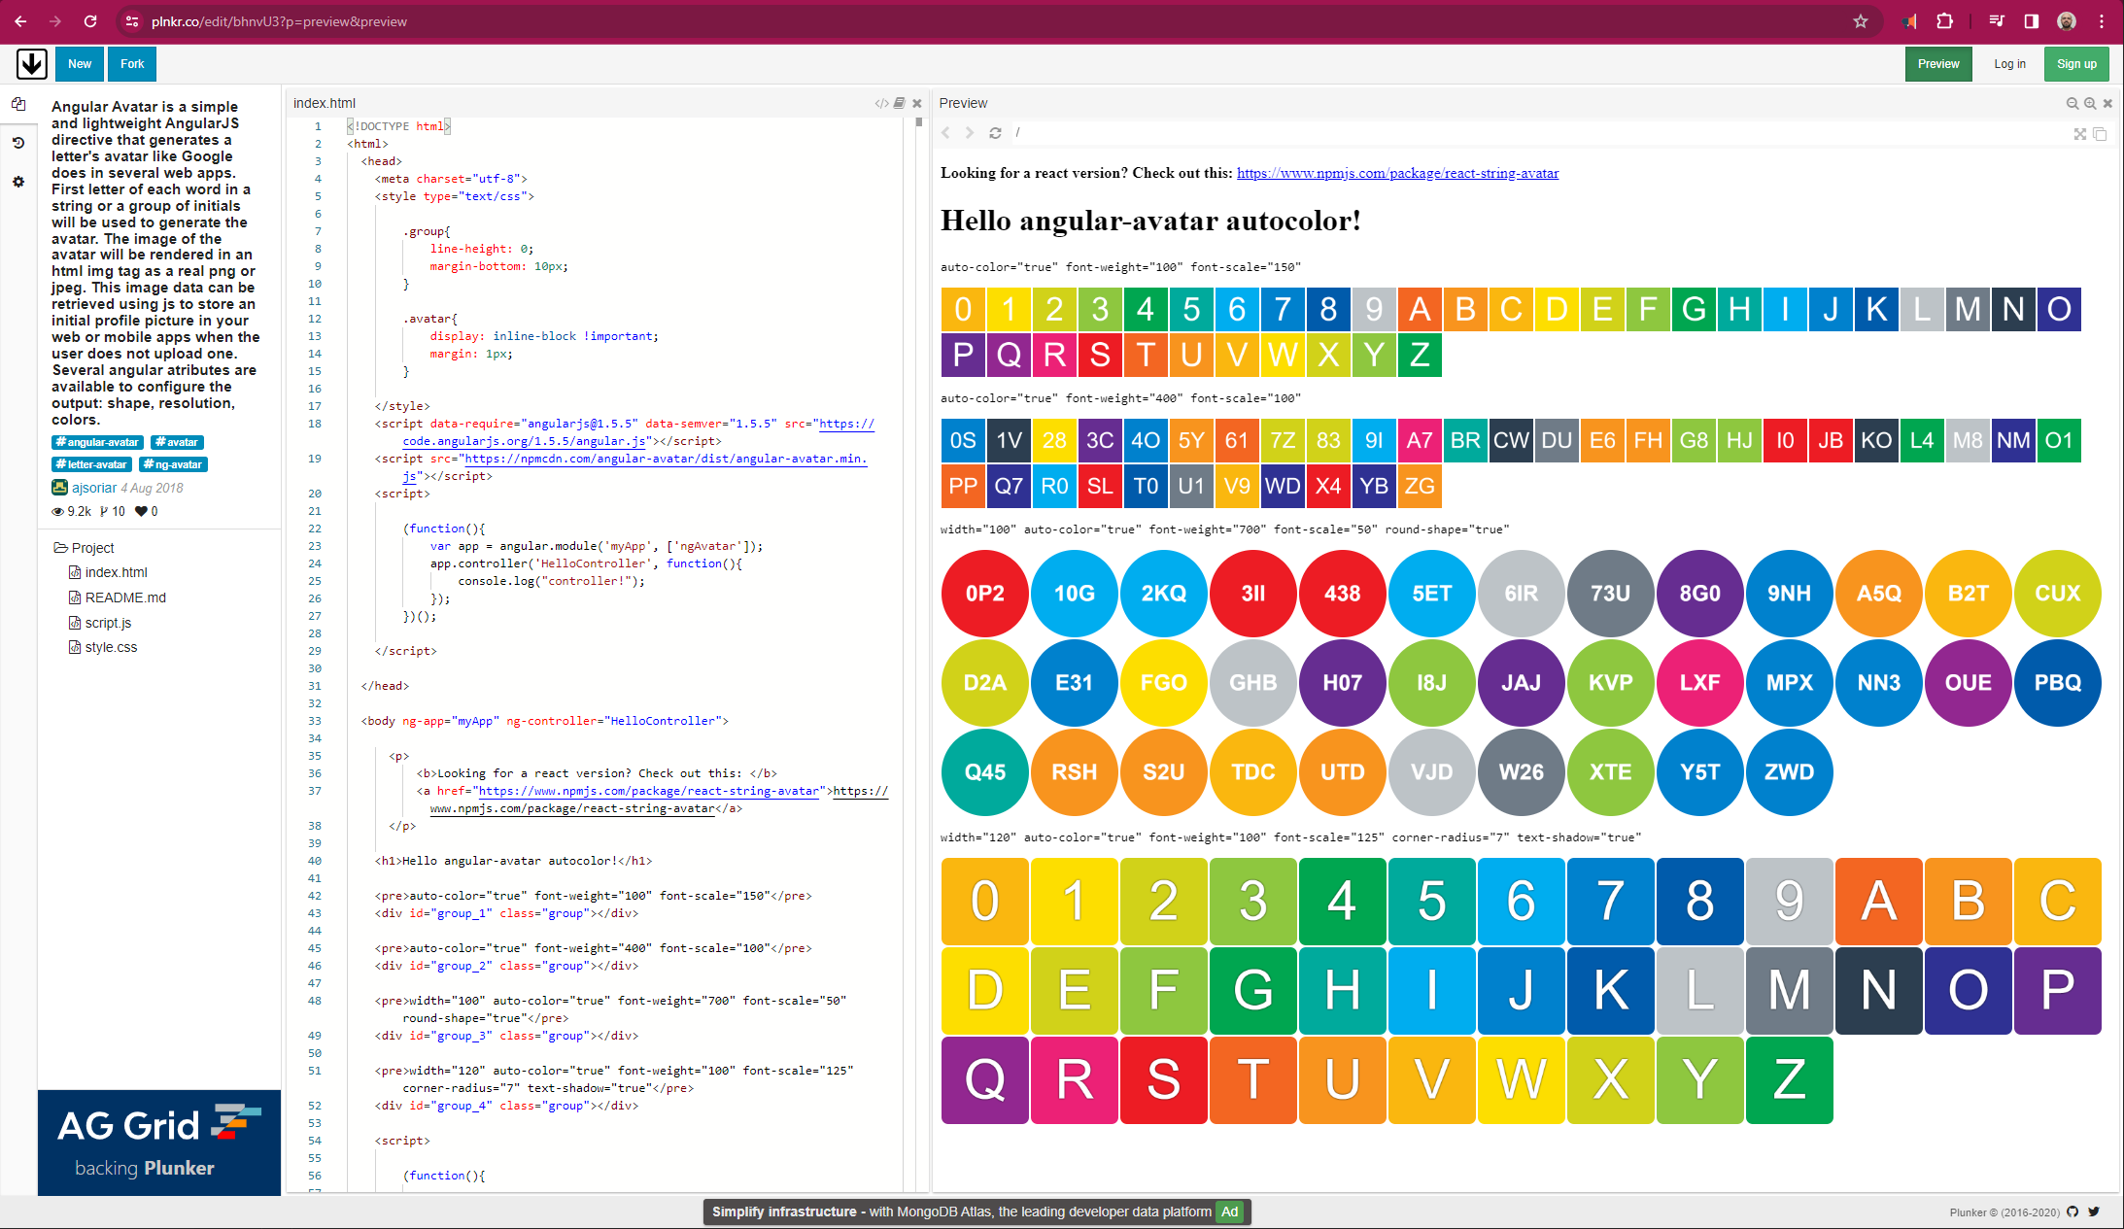Viewport: 2124px width, 1229px height.
Task: Toggle the editor code view icon
Action: click(x=881, y=103)
